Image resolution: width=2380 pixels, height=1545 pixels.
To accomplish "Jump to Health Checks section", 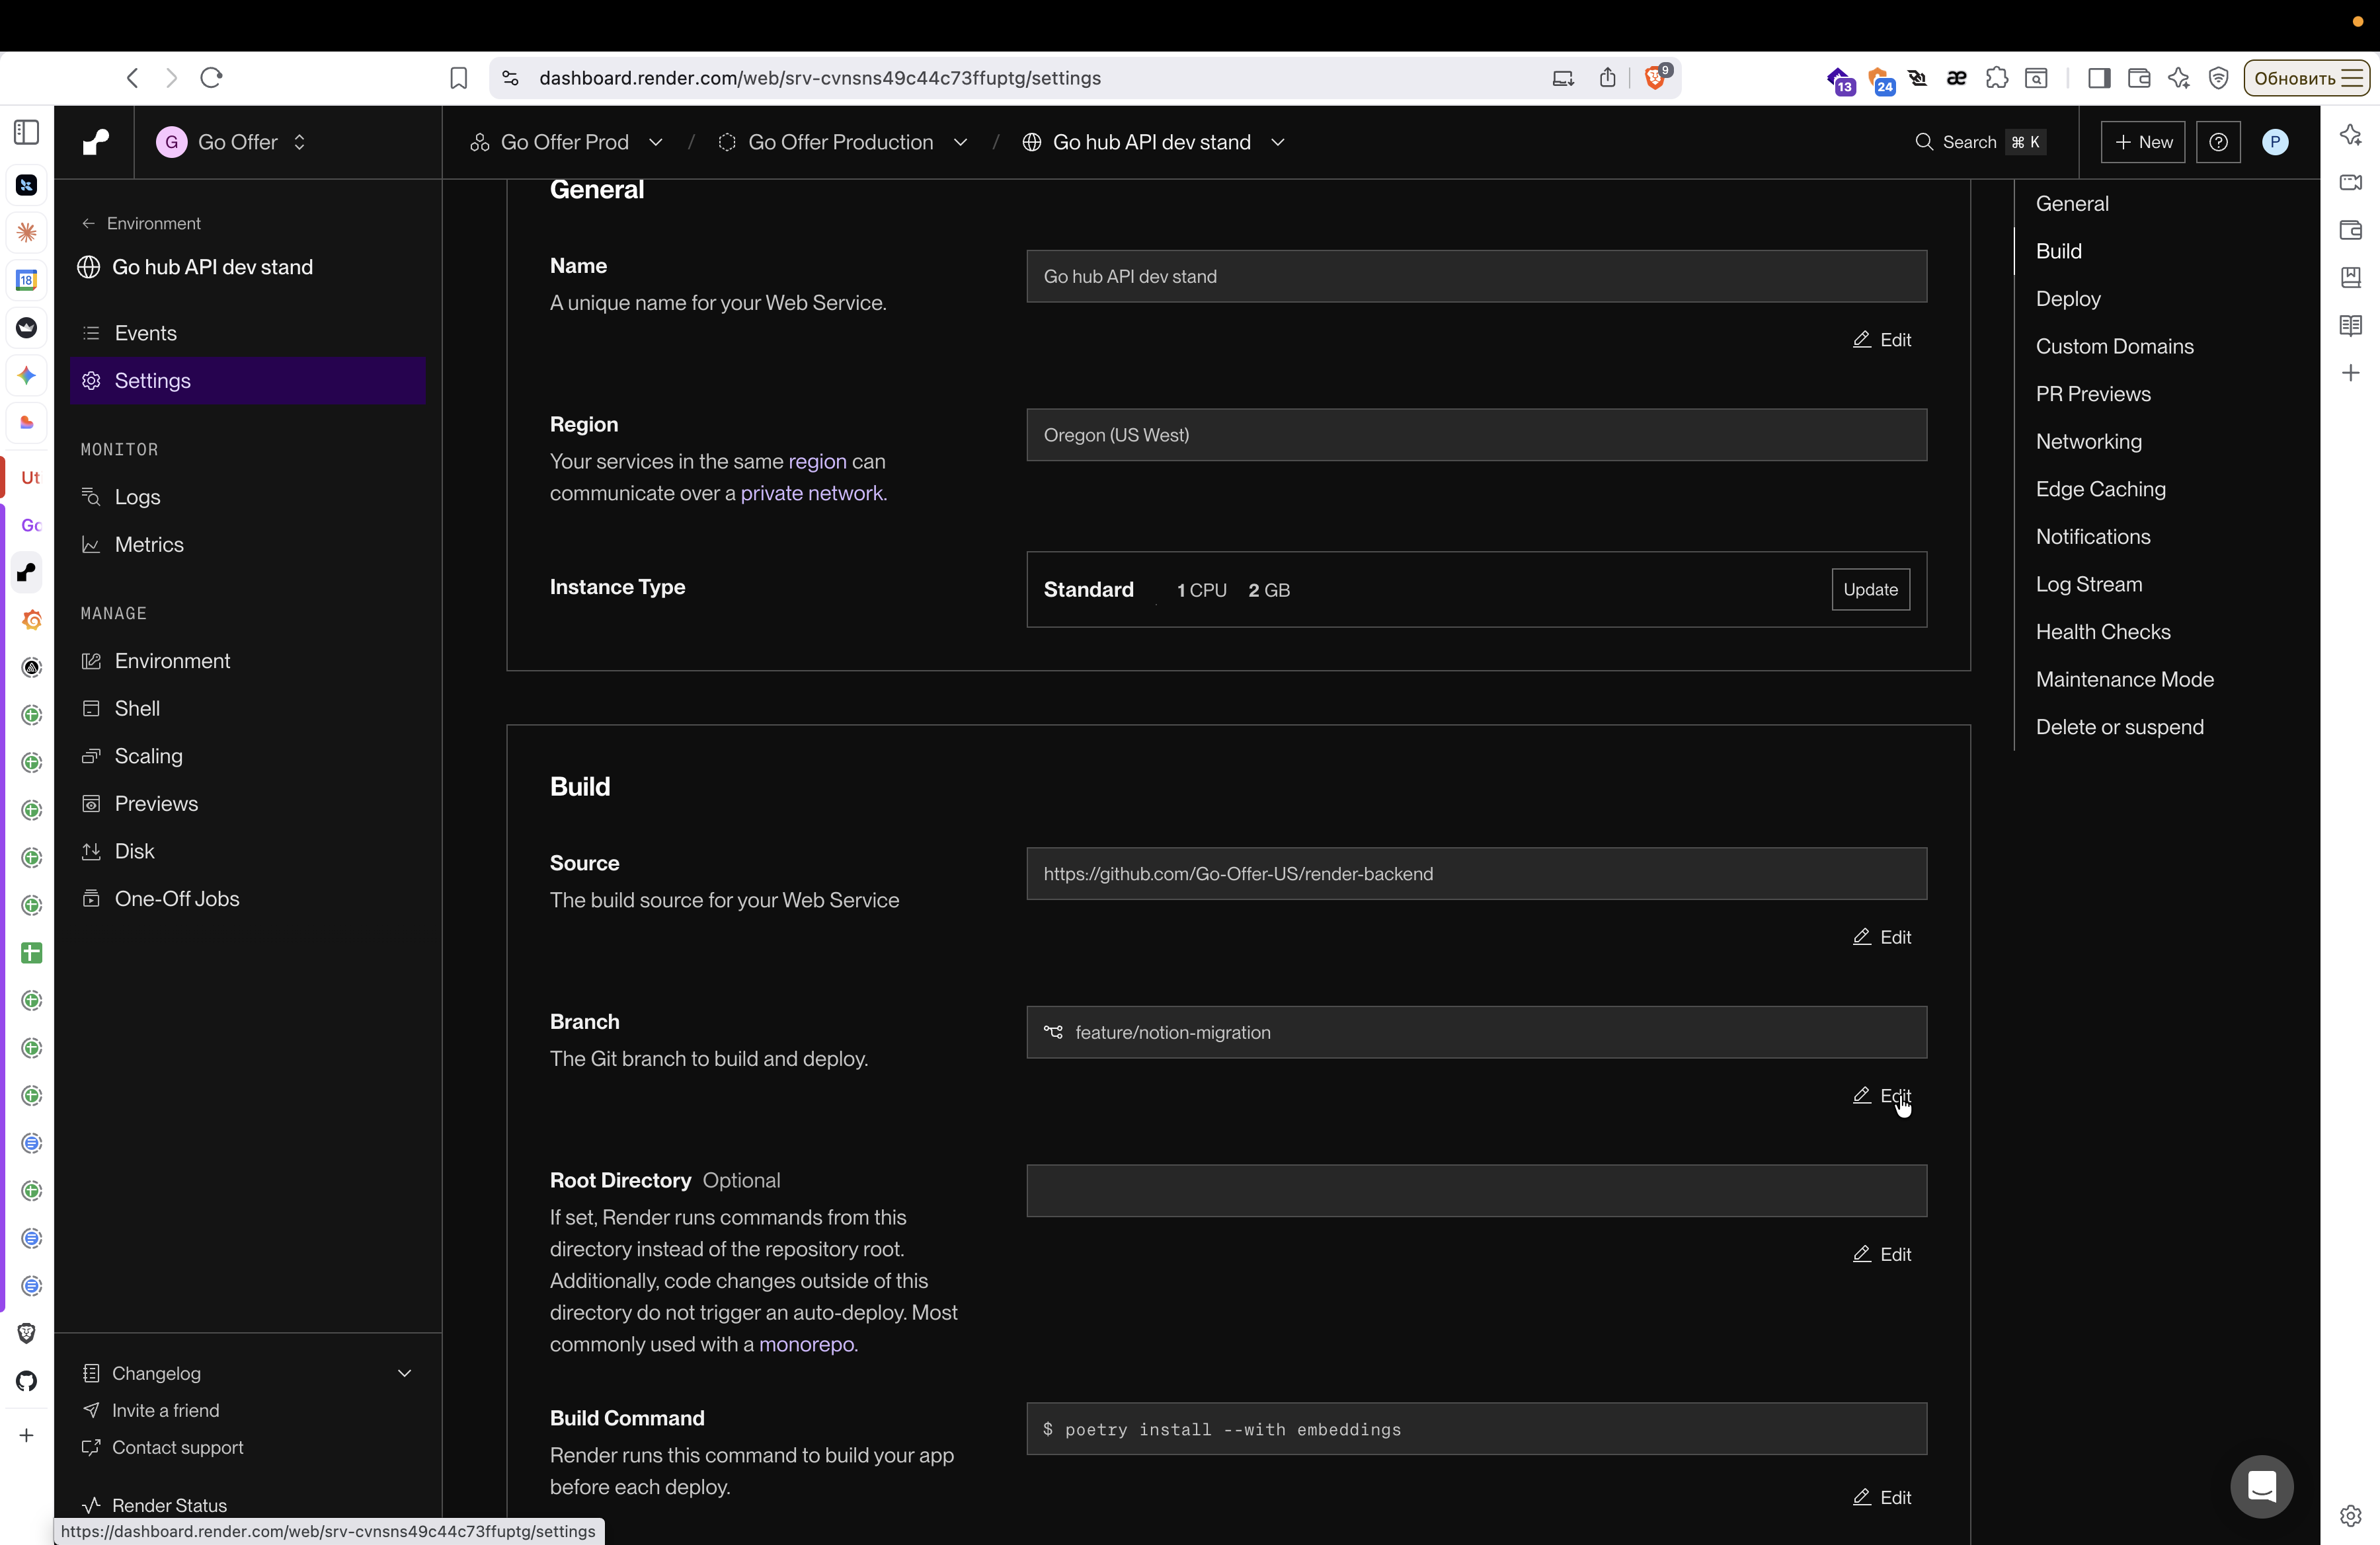I will tap(2103, 632).
